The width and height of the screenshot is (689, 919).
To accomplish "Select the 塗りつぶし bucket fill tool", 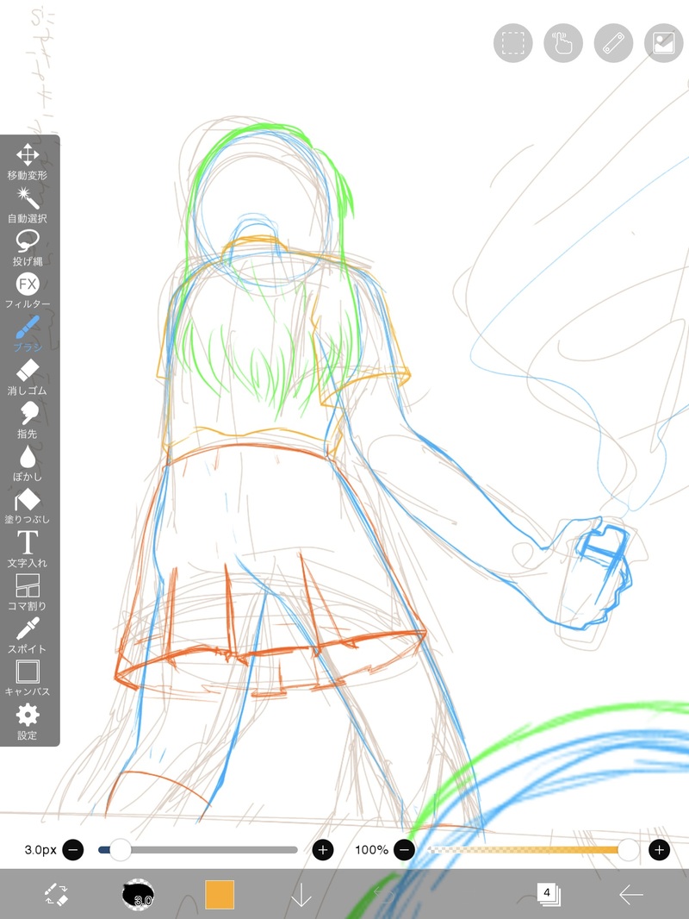I will 28,506.
